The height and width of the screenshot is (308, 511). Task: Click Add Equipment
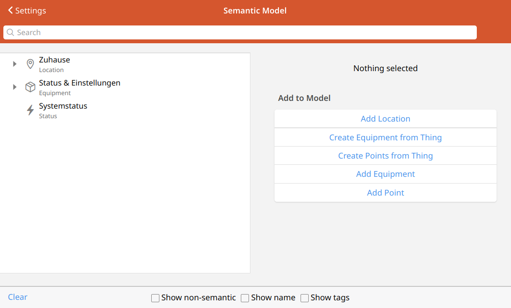[x=385, y=174]
